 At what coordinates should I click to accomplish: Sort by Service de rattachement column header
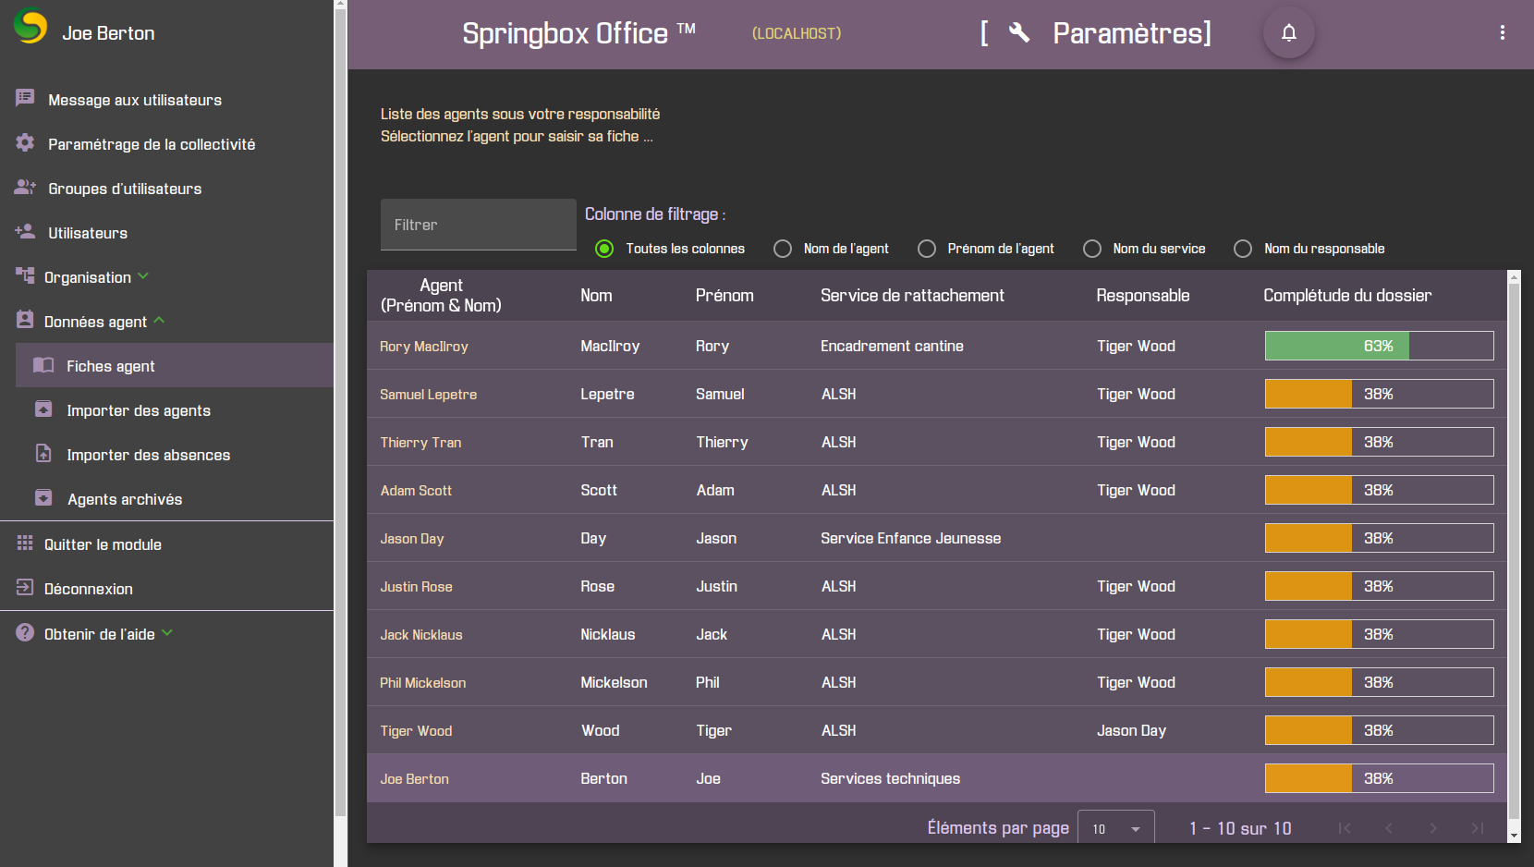(912, 296)
